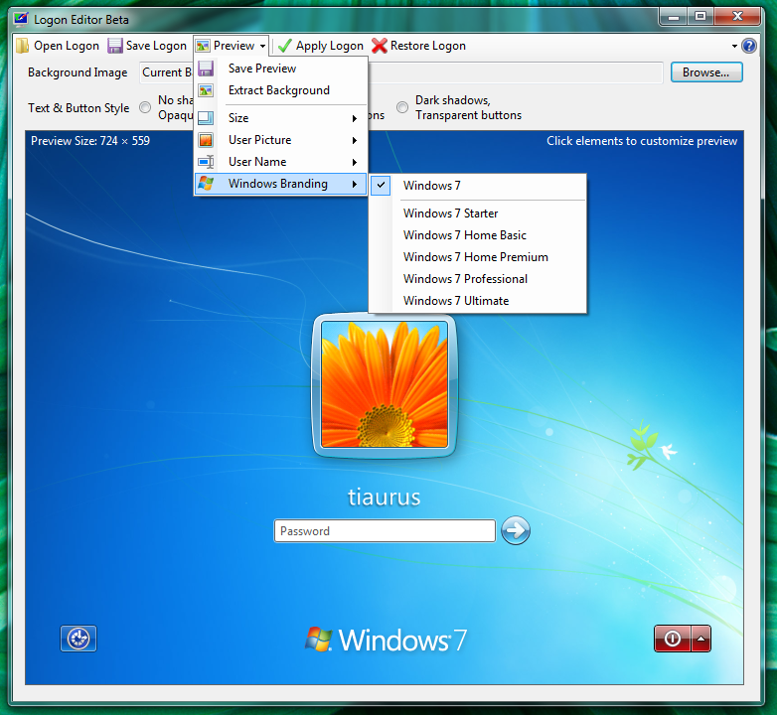Click the 'Background Image' label

click(78, 72)
